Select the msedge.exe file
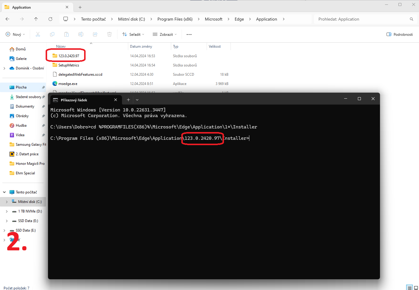The width and height of the screenshot is (419, 290). pyautogui.click(x=68, y=84)
